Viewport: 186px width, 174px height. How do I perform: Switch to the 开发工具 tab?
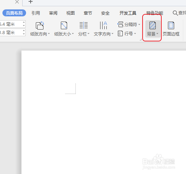[128, 13]
